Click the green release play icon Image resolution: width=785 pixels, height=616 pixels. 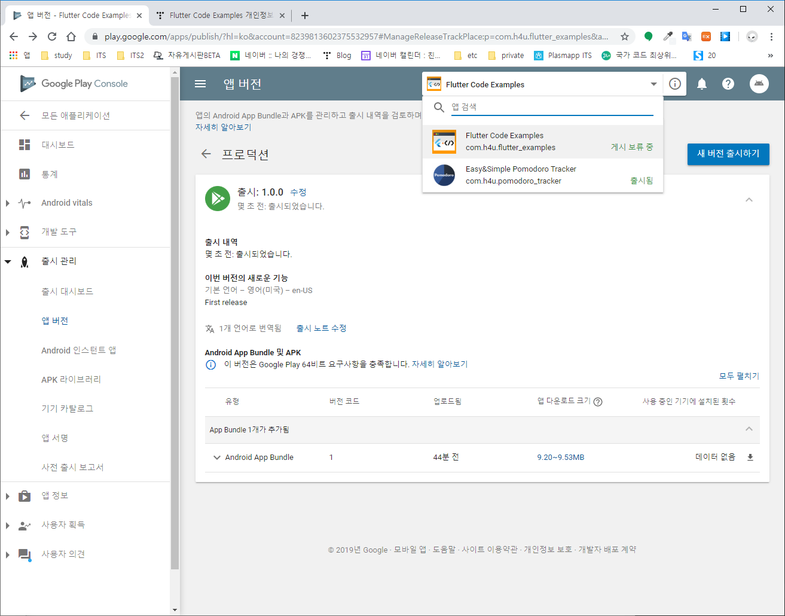218,199
